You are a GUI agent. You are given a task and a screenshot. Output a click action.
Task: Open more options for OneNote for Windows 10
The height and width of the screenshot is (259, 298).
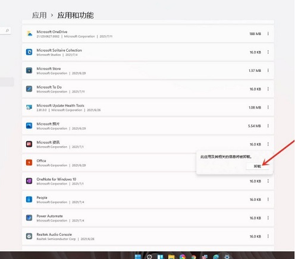point(268,181)
